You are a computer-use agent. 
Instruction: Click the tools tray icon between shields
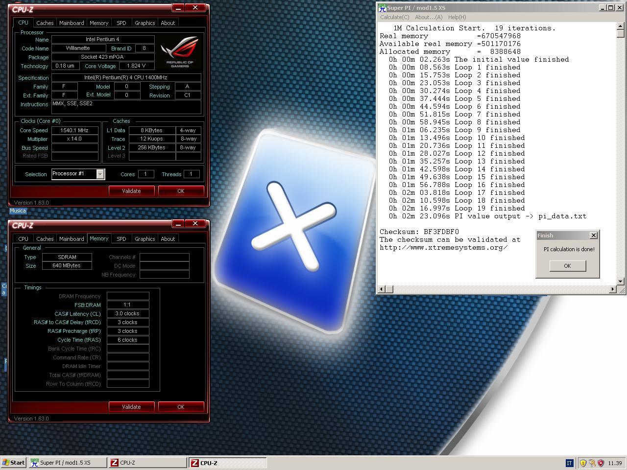coord(592,463)
